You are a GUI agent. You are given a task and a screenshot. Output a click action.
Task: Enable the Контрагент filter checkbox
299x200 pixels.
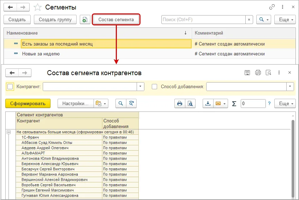(10, 87)
